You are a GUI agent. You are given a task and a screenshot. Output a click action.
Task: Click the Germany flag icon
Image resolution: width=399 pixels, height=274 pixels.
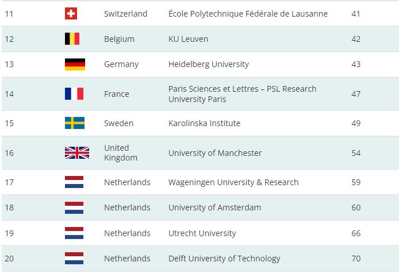[x=75, y=64]
